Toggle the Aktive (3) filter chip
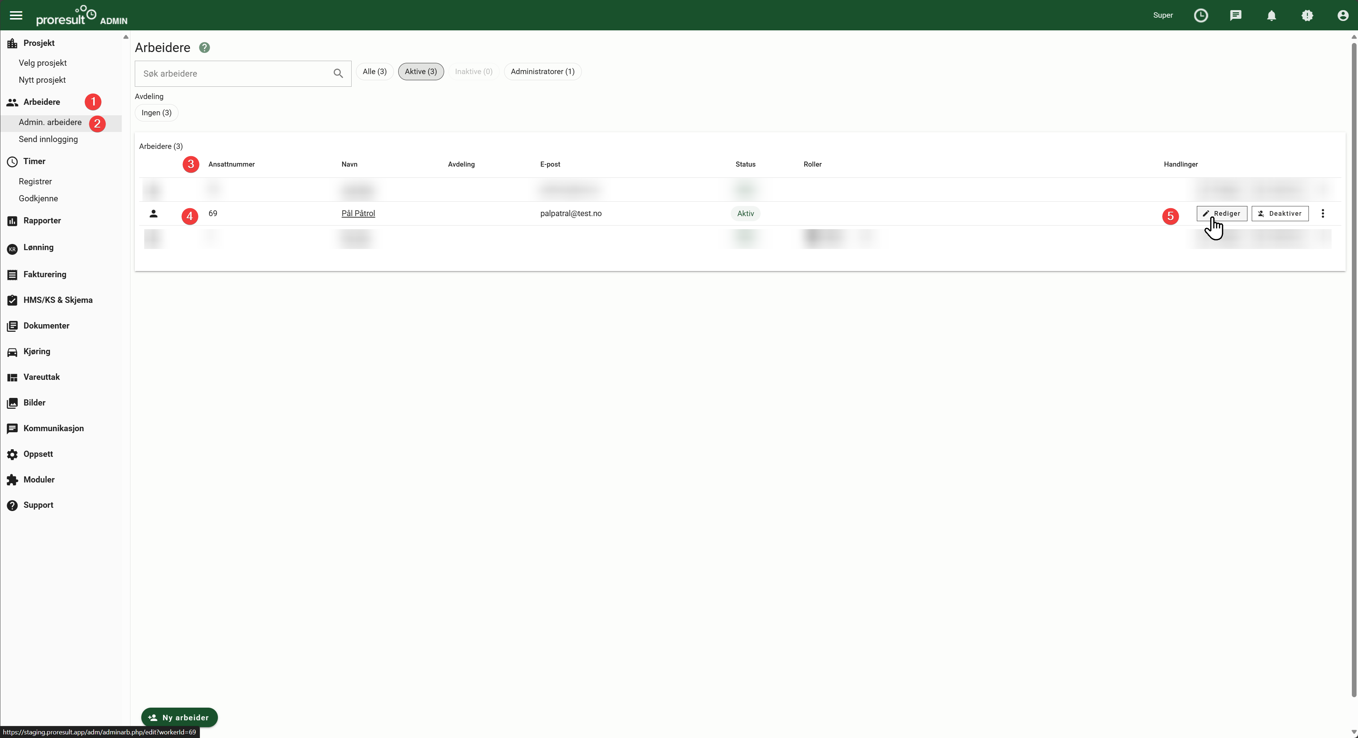Screen dimensions: 1358x738 coord(421,72)
